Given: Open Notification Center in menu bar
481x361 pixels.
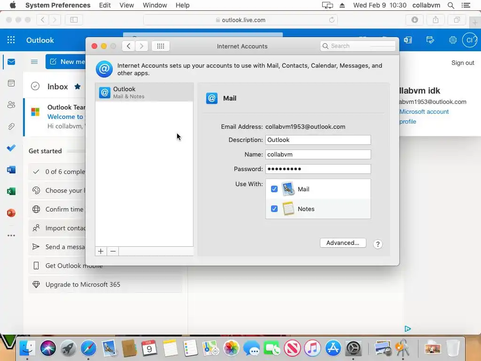Looking at the screenshot, I should coord(465,5).
